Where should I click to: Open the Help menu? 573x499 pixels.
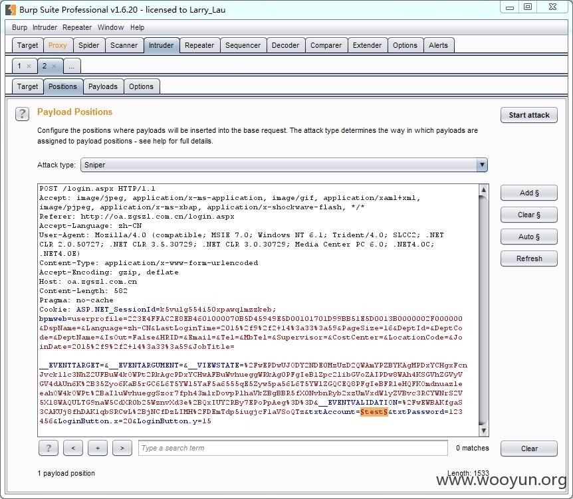click(x=138, y=27)
